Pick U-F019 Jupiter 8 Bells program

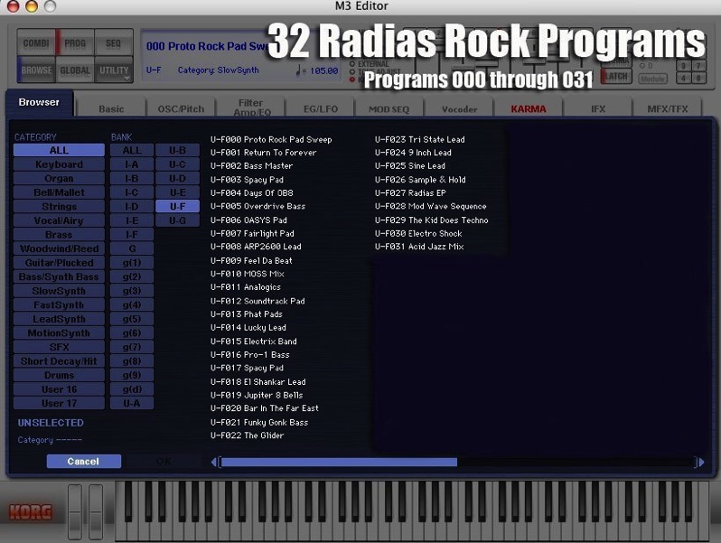click(x=256, y=395)
